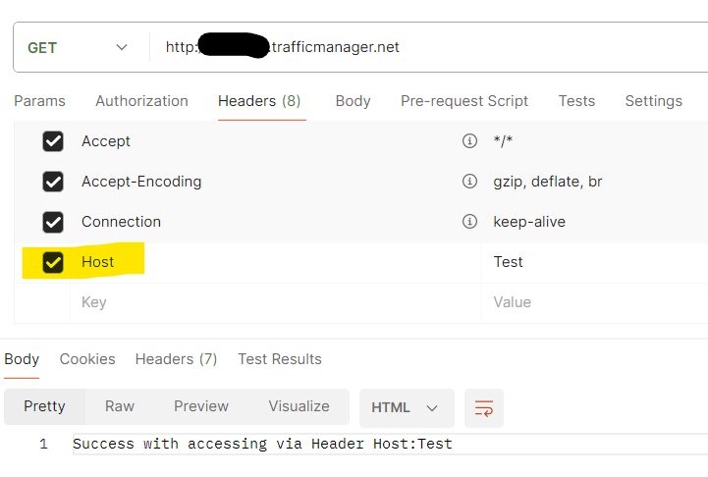708x477 pixels.
Task: Click the info icon beside Accept-Encoding header
Action: (469, 182)
